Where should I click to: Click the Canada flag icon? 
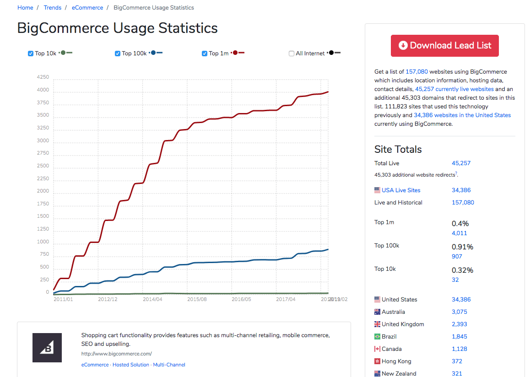tap(377, 349)
